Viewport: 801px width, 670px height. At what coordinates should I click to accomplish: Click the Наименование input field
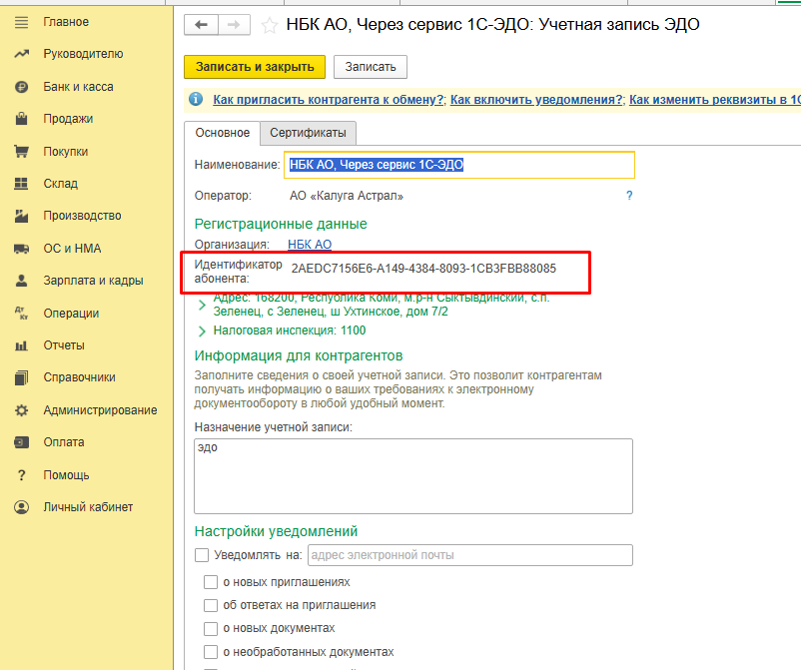coord(459,165)
